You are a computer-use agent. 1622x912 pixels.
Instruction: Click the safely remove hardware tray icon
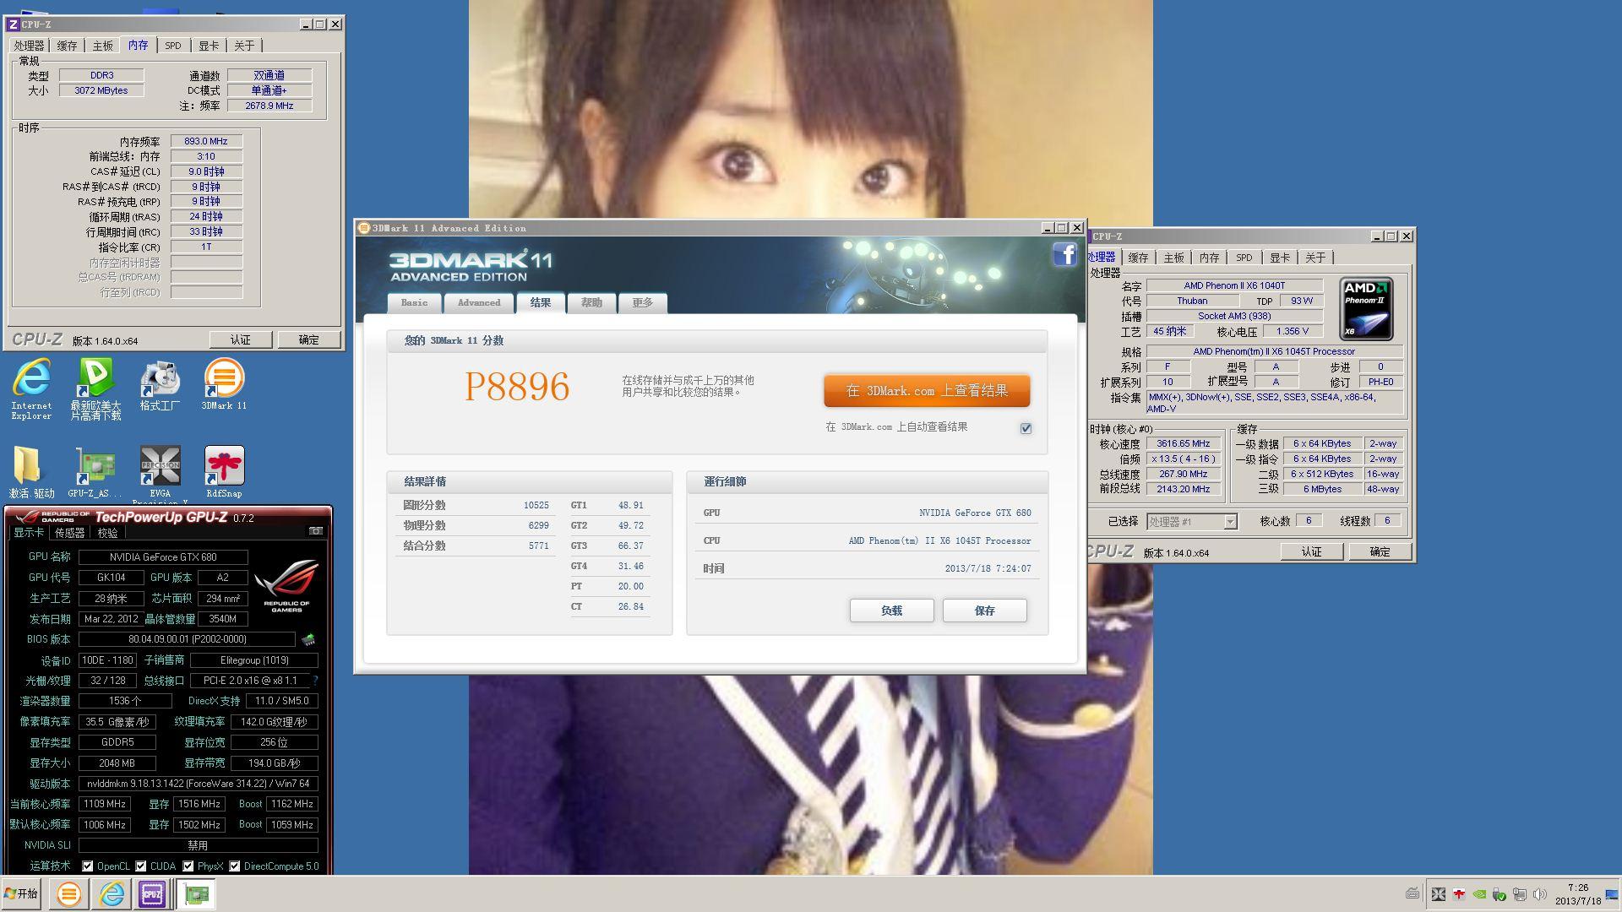coord(1500,894)
